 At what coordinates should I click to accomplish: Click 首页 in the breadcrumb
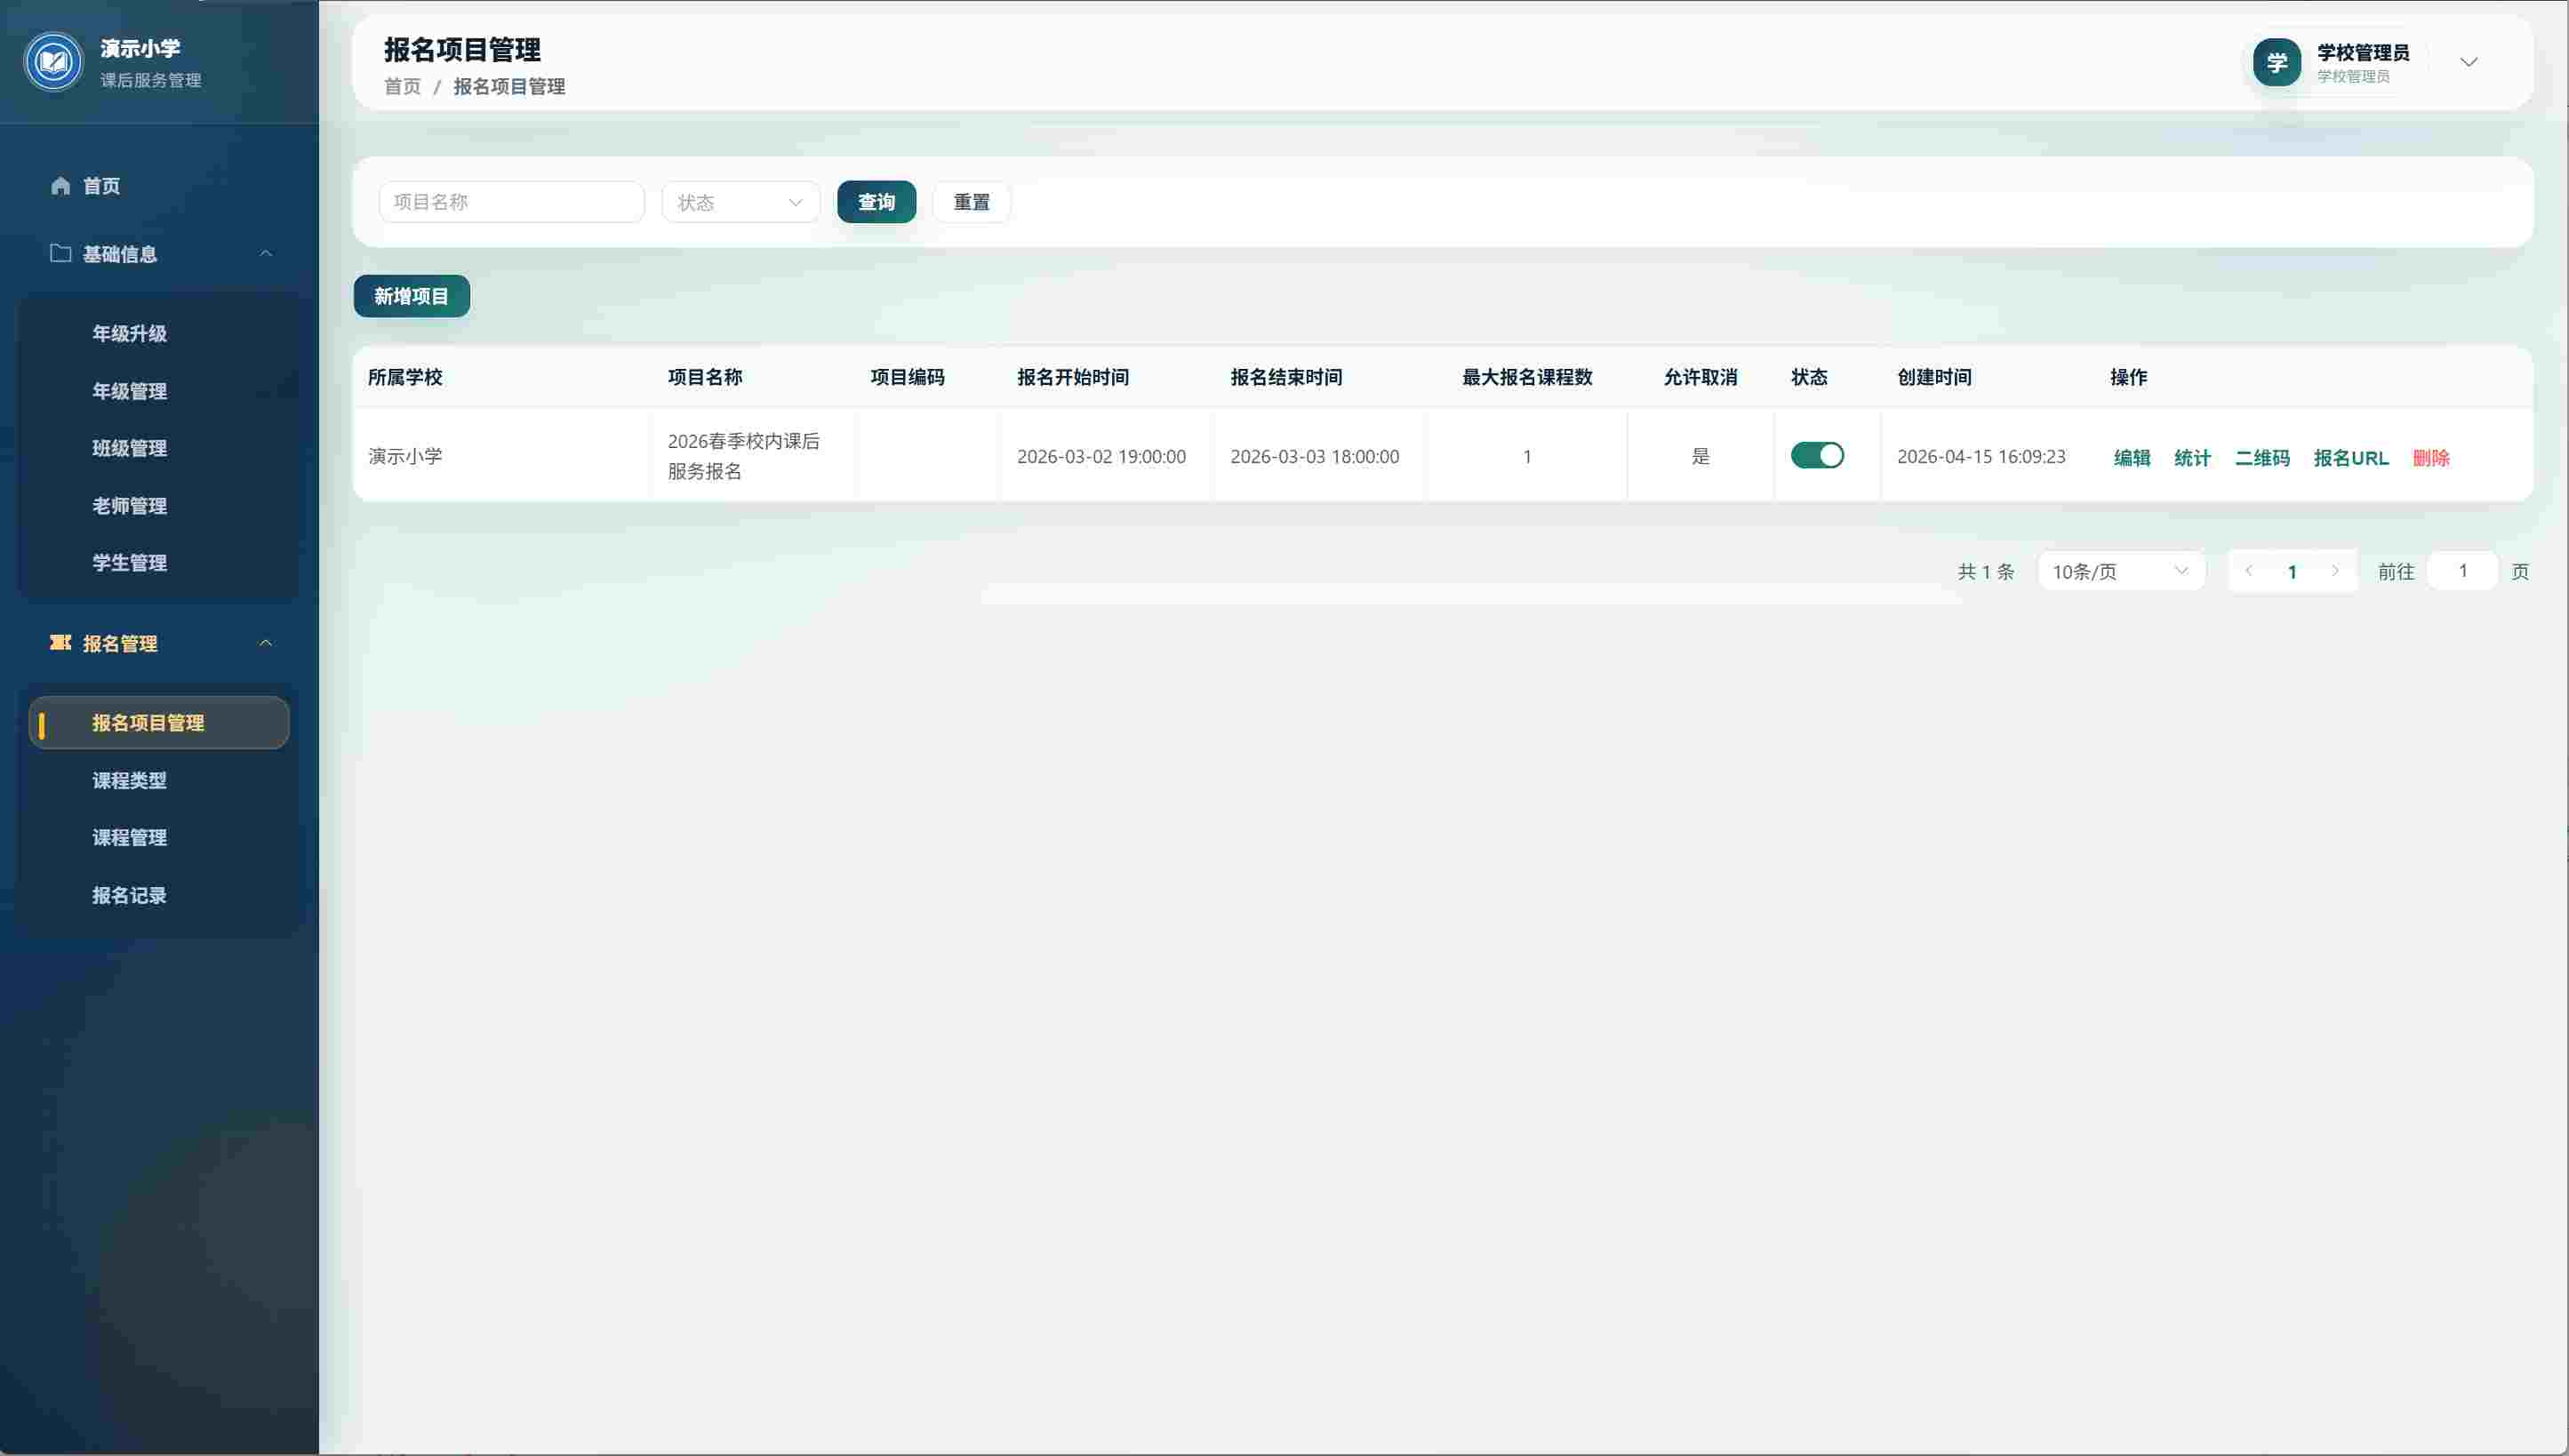pyautogui.click(x=403, y=87)
